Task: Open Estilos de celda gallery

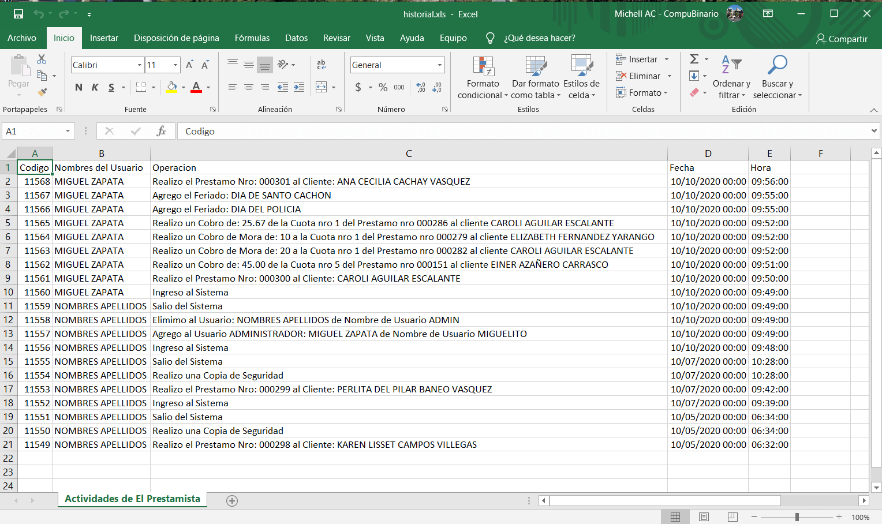Action: click(x=581, y=78)
